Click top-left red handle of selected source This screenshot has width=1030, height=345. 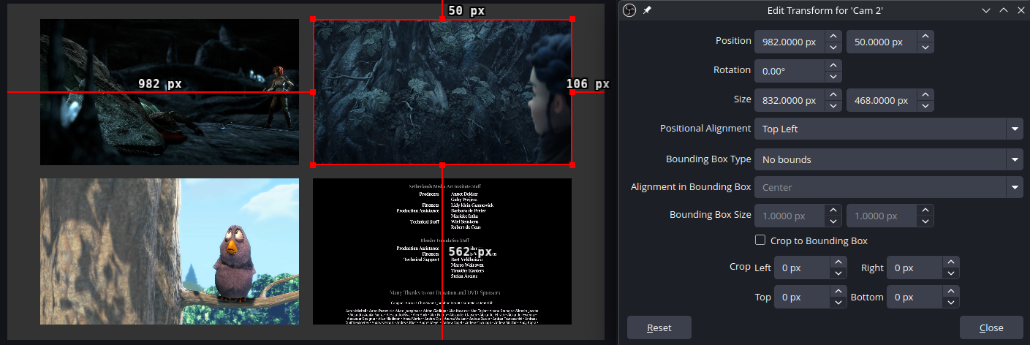313,20
